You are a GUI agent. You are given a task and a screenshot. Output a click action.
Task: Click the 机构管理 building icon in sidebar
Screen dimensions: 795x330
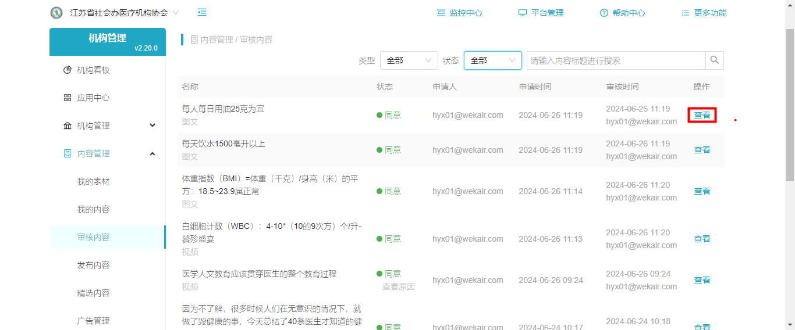[68, 126]
